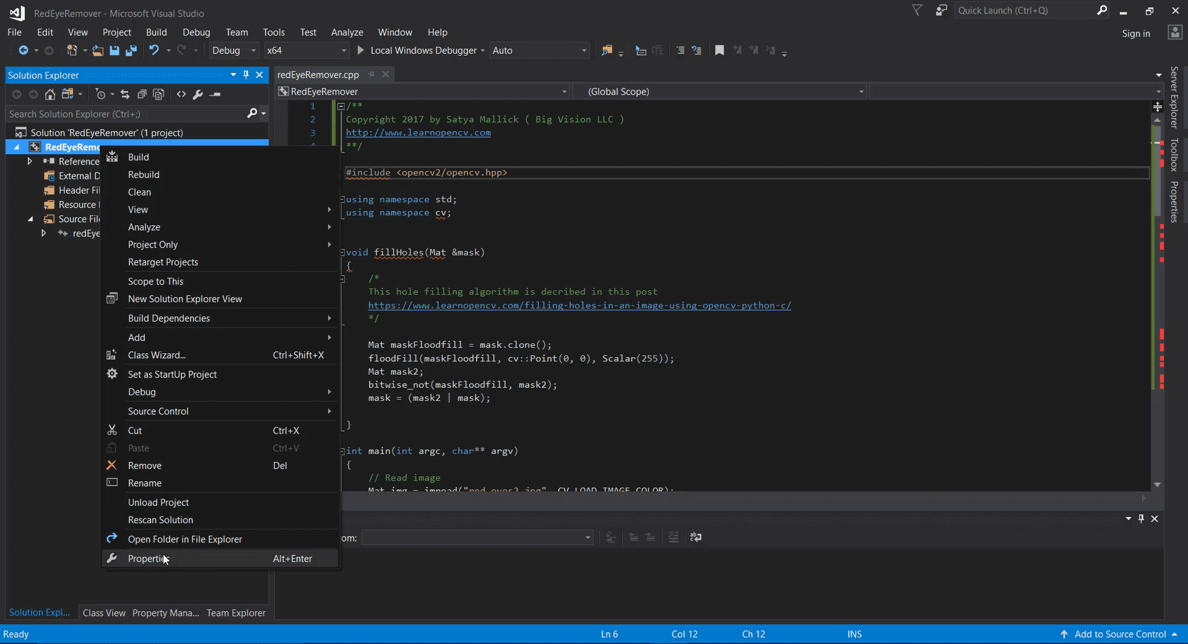Collapse the RedEyeRemover project node

pyautogui.click(x=17, y=147)
